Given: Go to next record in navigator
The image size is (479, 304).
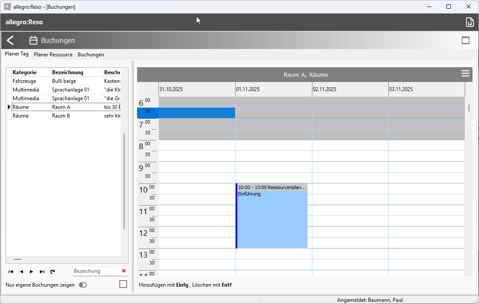Looking at the screenshot, I should coord(31,271).
